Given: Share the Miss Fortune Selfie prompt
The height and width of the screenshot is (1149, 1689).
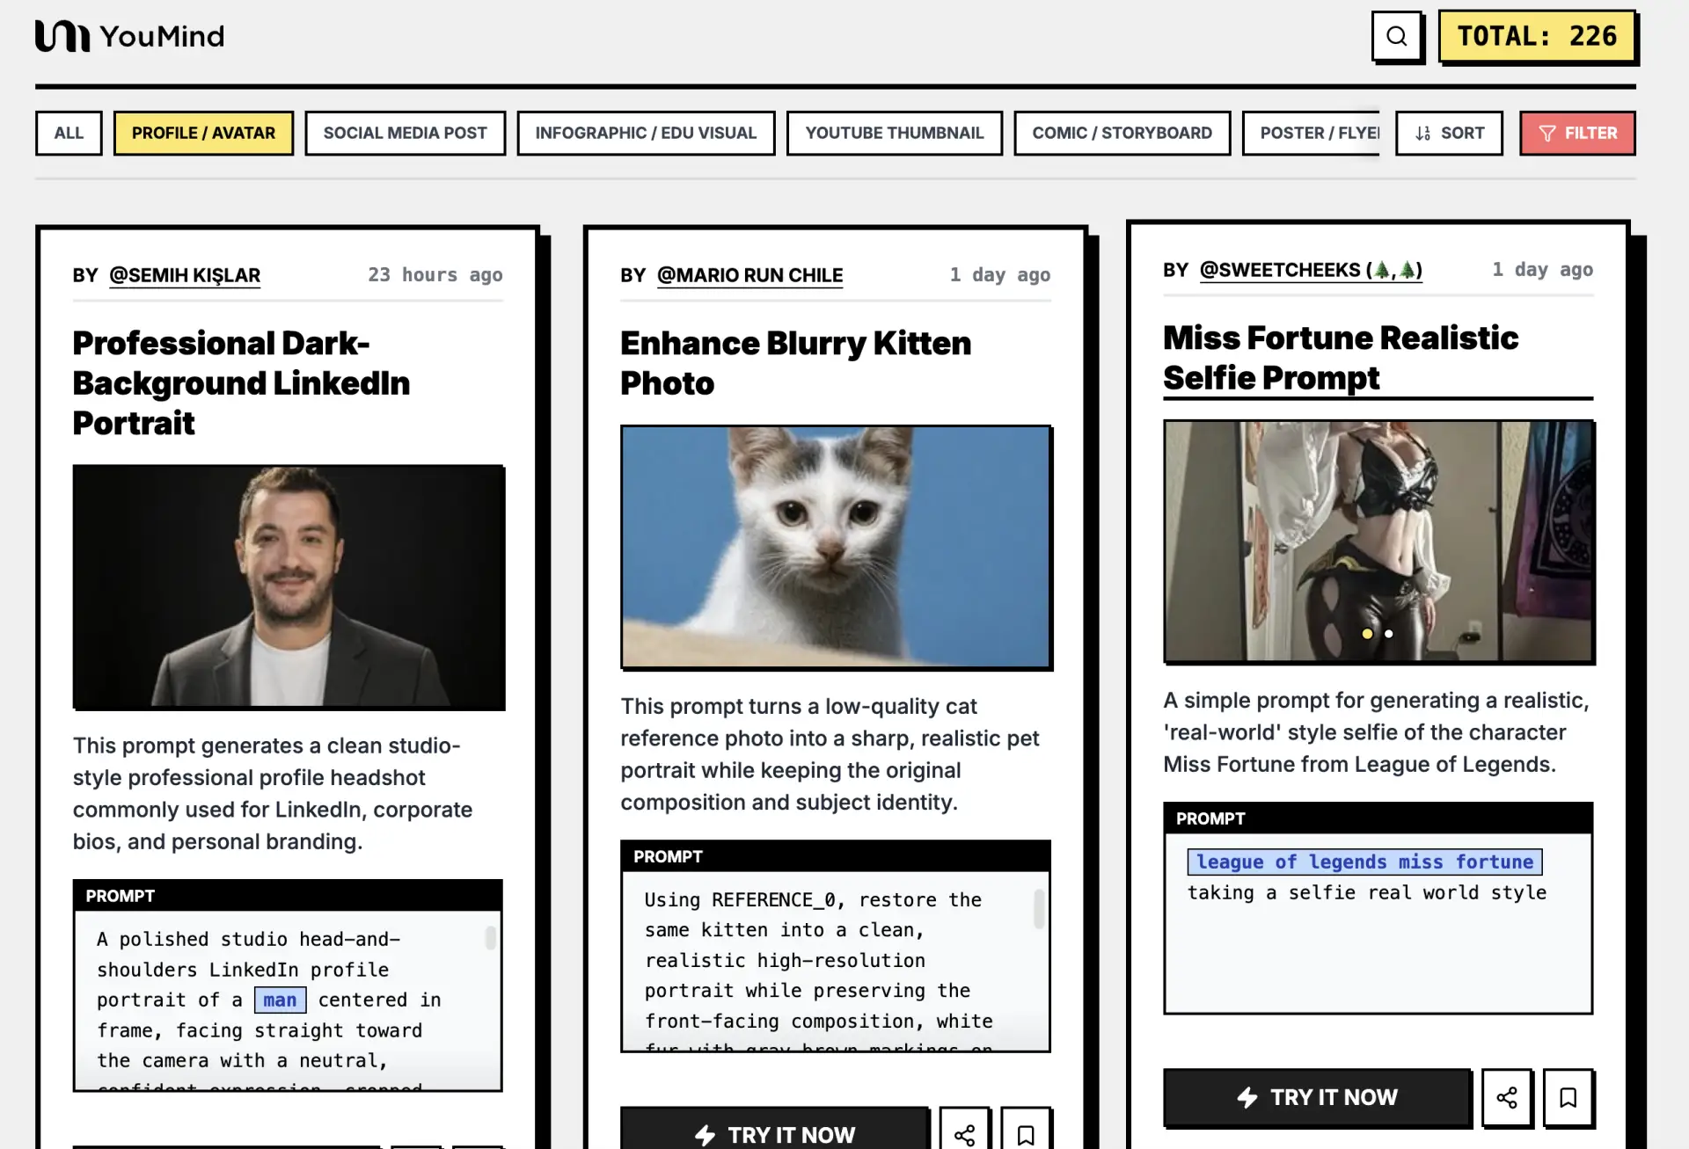Looking at the screenshot, I should 1507,1097.
